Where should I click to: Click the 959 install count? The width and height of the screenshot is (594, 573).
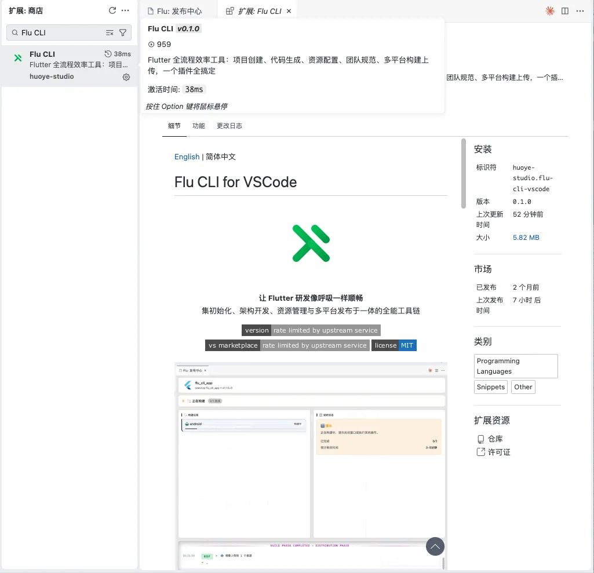point(159,44)
